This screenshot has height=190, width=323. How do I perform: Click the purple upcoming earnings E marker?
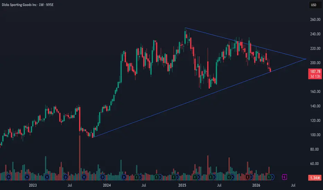pos(285,177)
